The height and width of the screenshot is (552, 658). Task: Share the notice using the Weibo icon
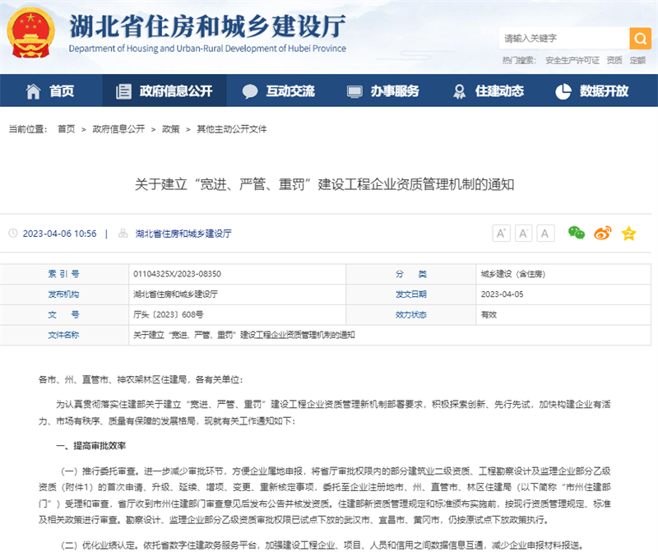pyautogui.click(x=603, y=234)
